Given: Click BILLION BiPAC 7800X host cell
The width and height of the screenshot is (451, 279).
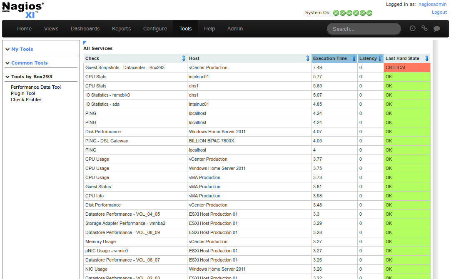Looking at the screenshot, I should [249, 141].
